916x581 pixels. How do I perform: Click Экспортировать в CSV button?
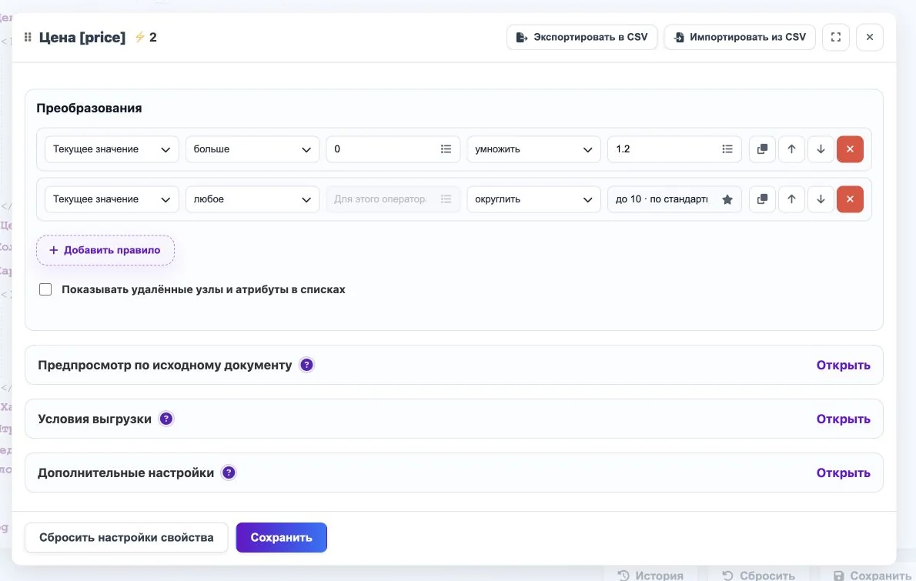(582, 37)
